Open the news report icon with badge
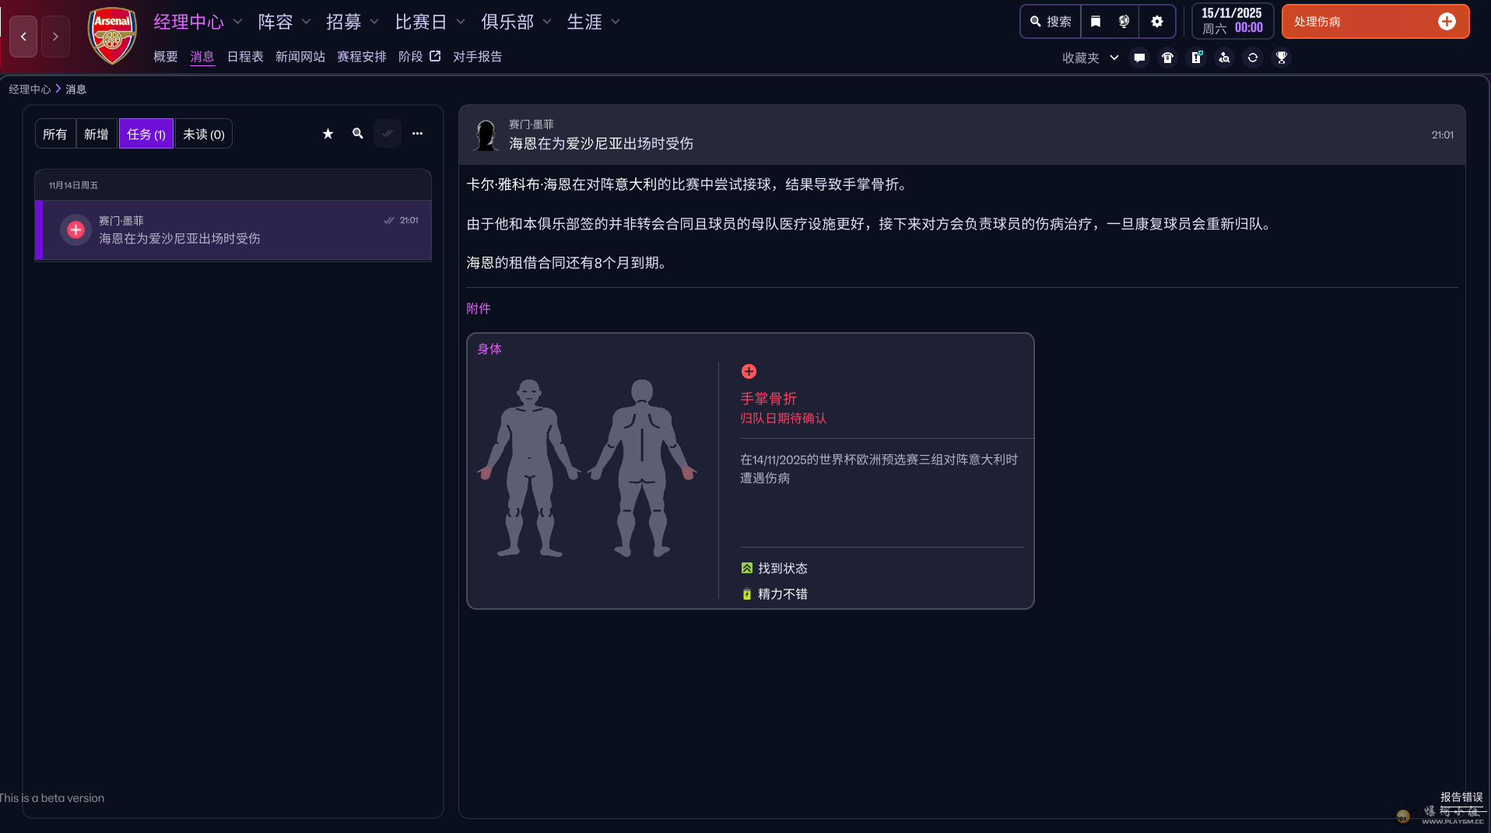1491x833 pixels. (x=1196, y=58)
